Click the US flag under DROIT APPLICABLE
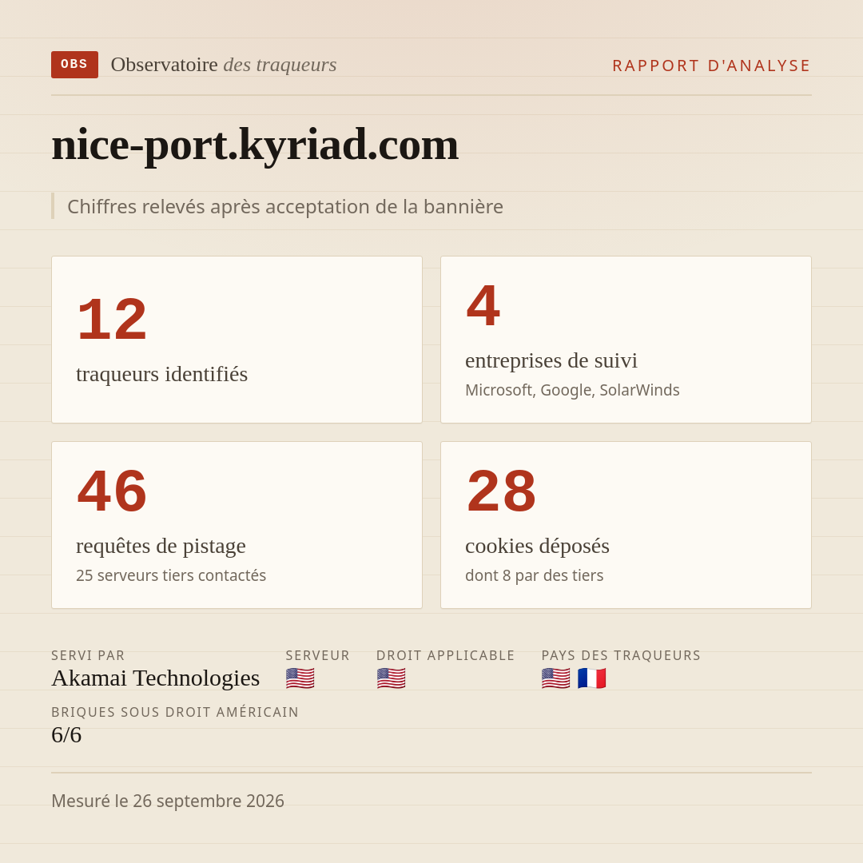 click(x=391, y=678)
